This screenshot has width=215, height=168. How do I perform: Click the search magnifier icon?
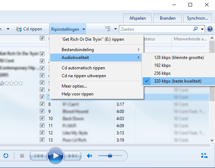(196, 29)
